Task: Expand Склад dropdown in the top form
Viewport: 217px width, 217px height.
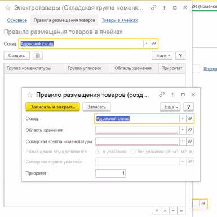Action: click(147, 43)
